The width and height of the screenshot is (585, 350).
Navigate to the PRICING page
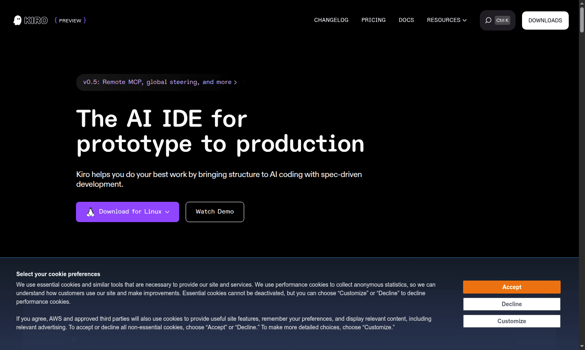(373, 20)
